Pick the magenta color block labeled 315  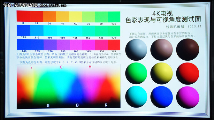click(88, 45)
